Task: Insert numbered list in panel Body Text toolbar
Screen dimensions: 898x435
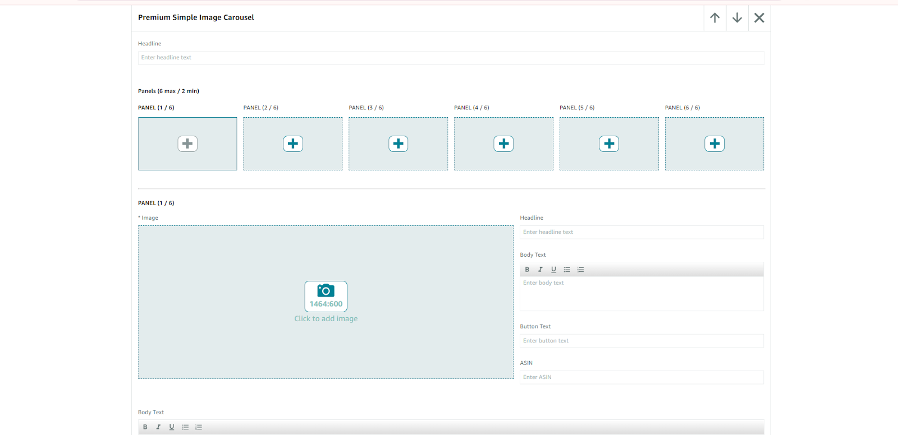Action: pos(580,270)
